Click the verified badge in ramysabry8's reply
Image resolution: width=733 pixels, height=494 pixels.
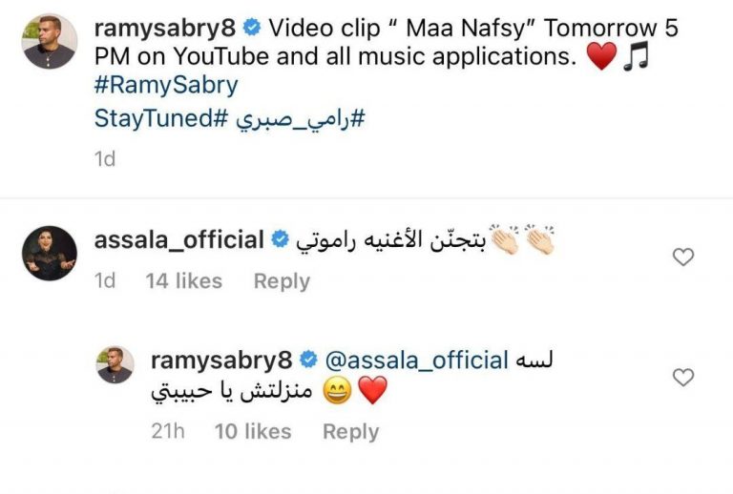click(x=308, y=360)
